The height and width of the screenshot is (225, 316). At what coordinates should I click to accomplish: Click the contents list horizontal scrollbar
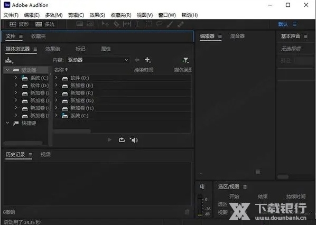click(72, 131)
